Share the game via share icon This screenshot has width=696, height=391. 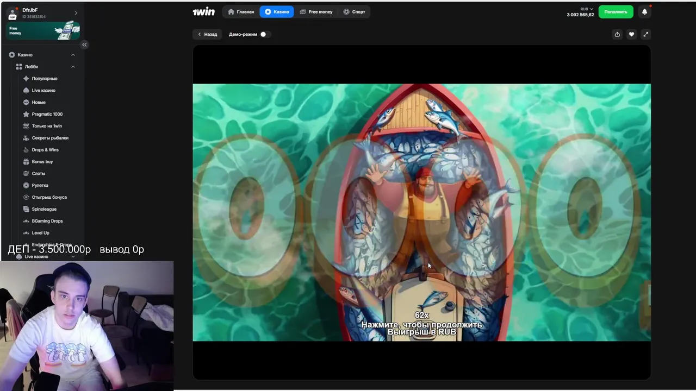click(x=617, y=34)
